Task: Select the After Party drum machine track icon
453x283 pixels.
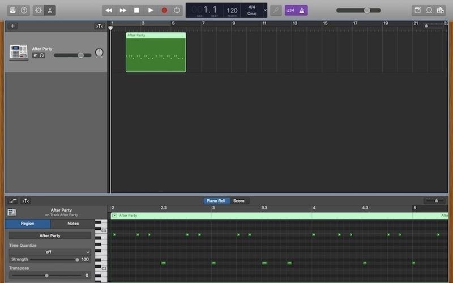Action: [19, 52]
